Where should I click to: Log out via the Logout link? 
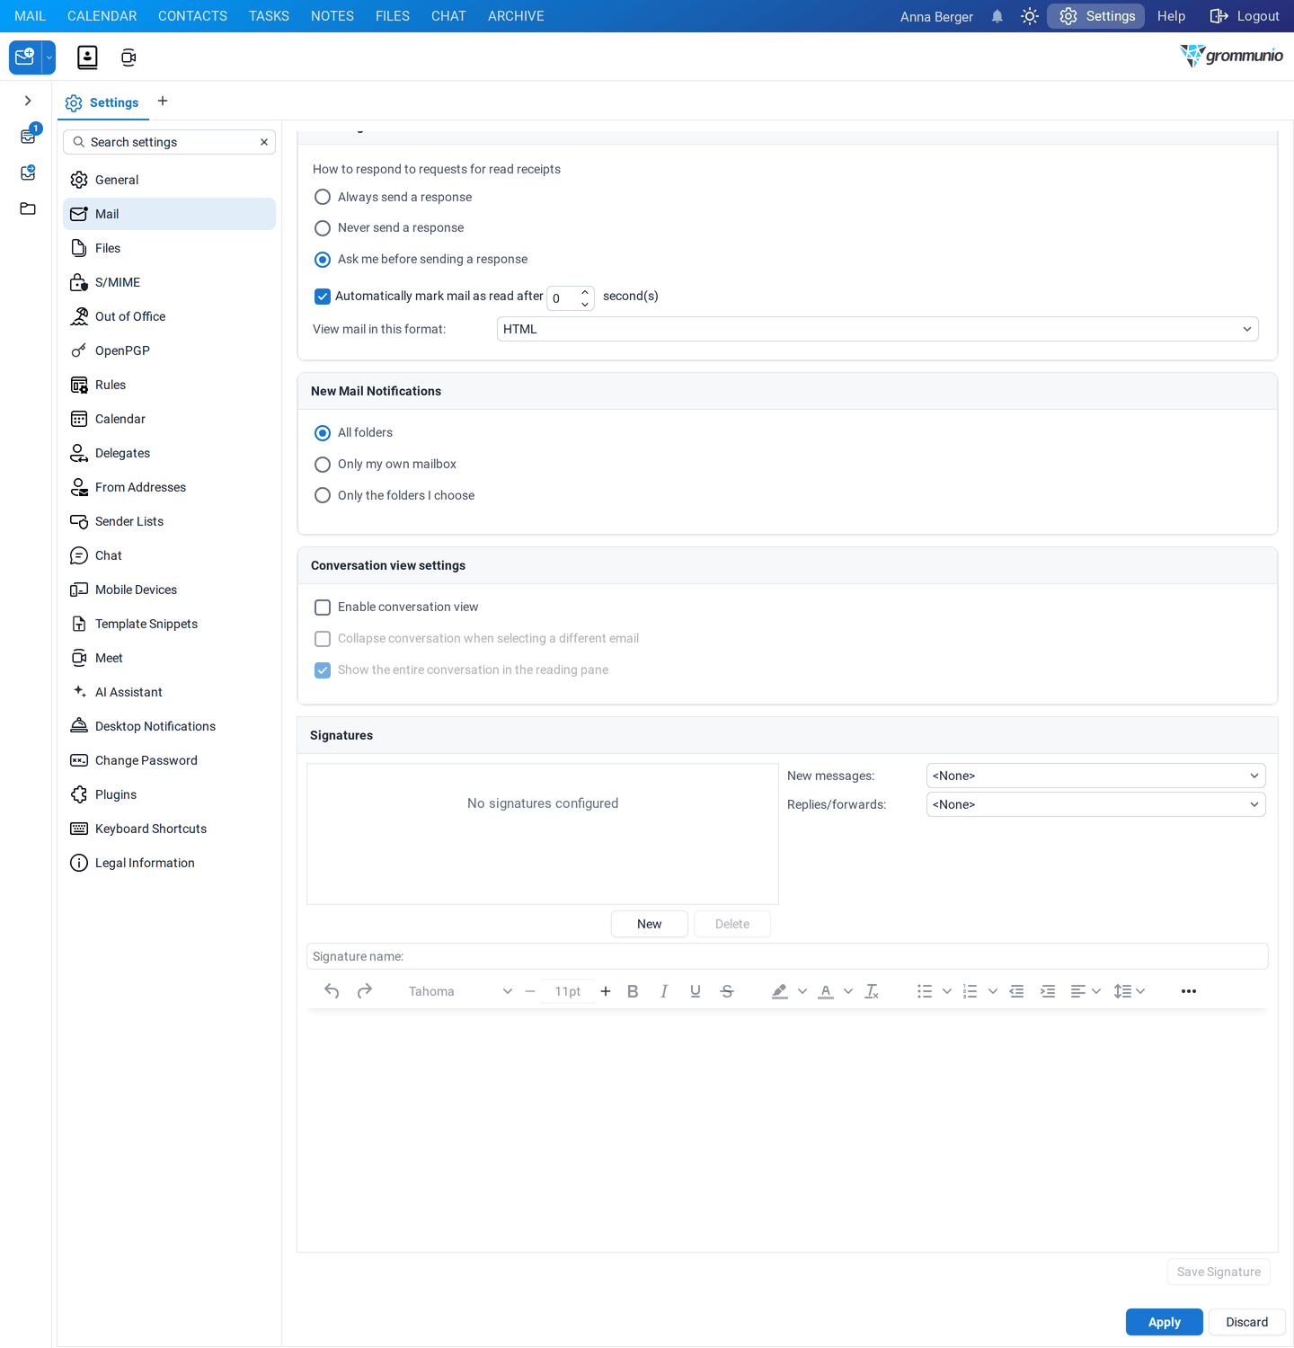coord(1245,16)
